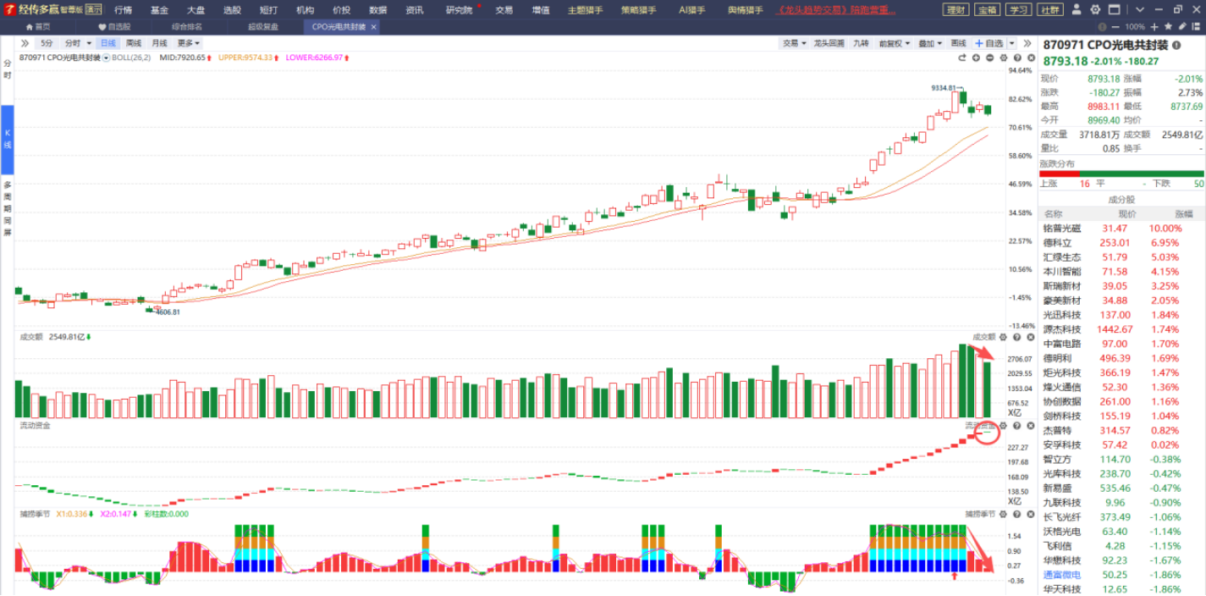Click the zoom-out minus next to 100%
This screenshot has width=1206, height=596.
(x=1117, y=26)
